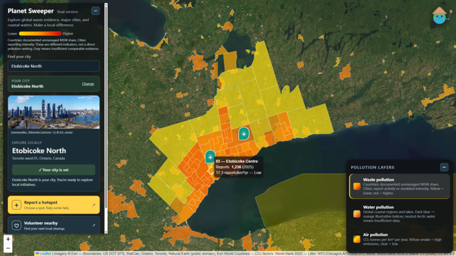Viewport: 456px width, 256px height.
Task: Zoom out on the map
Action: click(x=8, y=248)
